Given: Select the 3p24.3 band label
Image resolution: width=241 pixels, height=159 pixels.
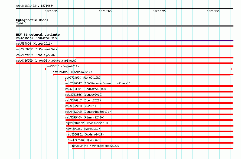Looking at the screenshot, I should [x=21, y=23].
